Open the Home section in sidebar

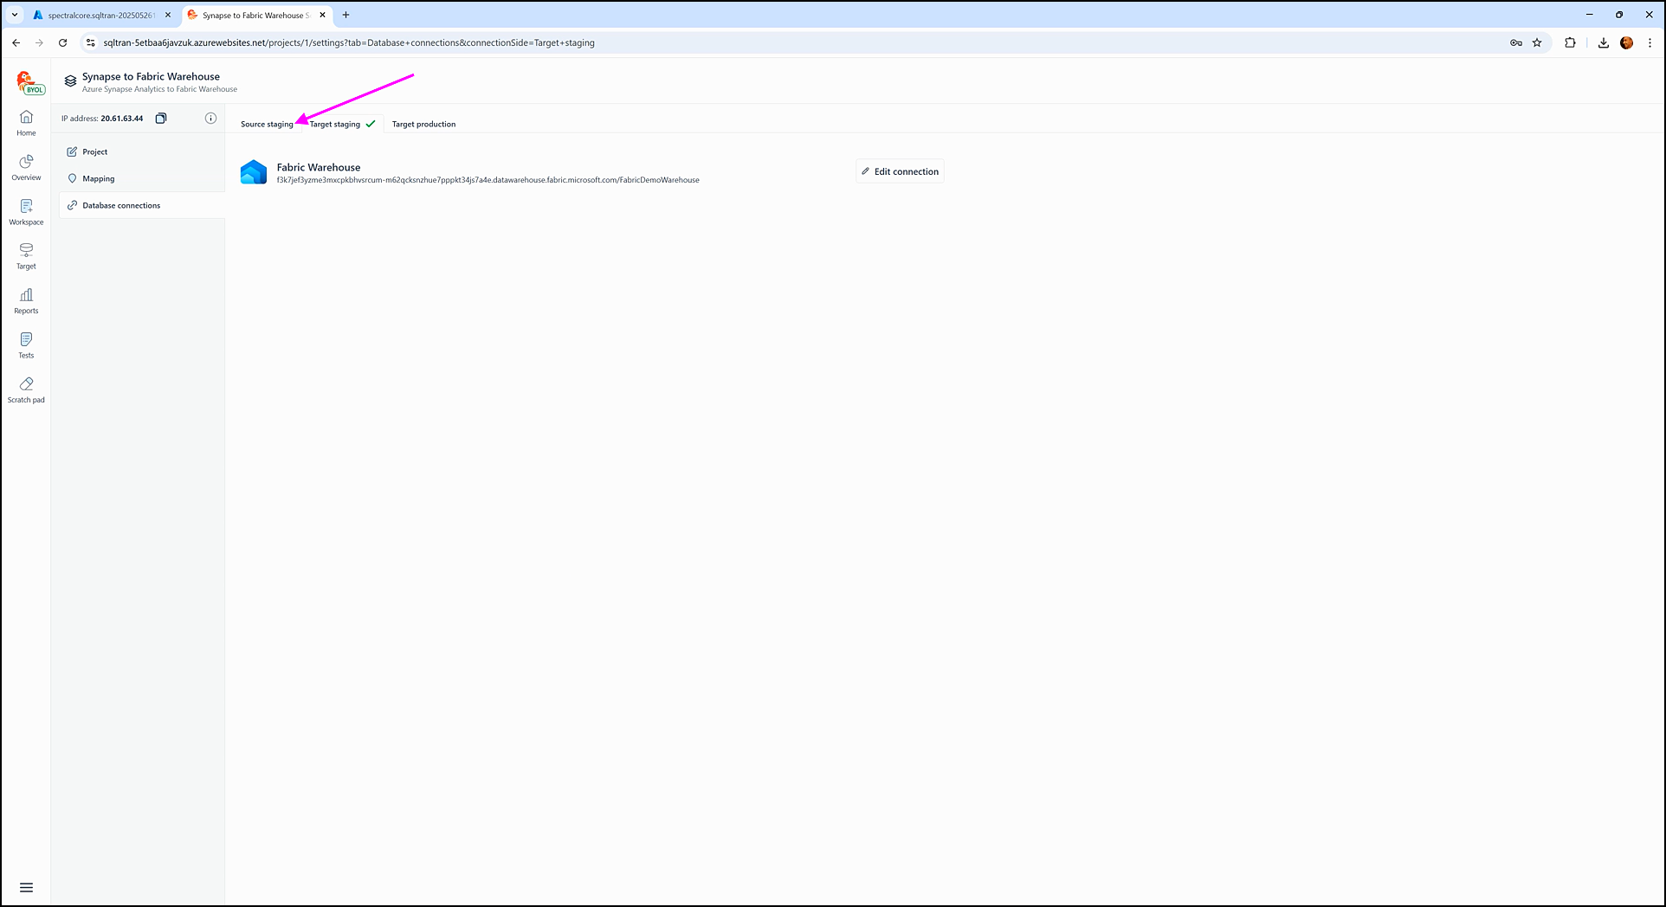[x=26, y=122]
